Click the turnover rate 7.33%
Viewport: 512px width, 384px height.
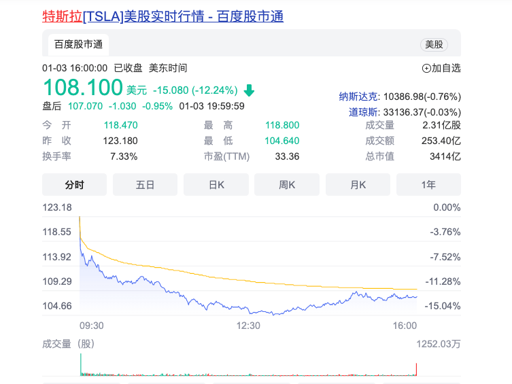click(x=124, y=156)
